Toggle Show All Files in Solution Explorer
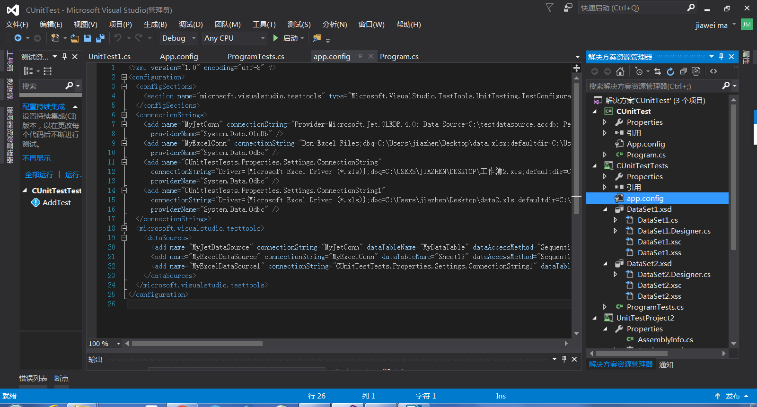The height and width of the screenshot is (407, 757). (696, 71)
